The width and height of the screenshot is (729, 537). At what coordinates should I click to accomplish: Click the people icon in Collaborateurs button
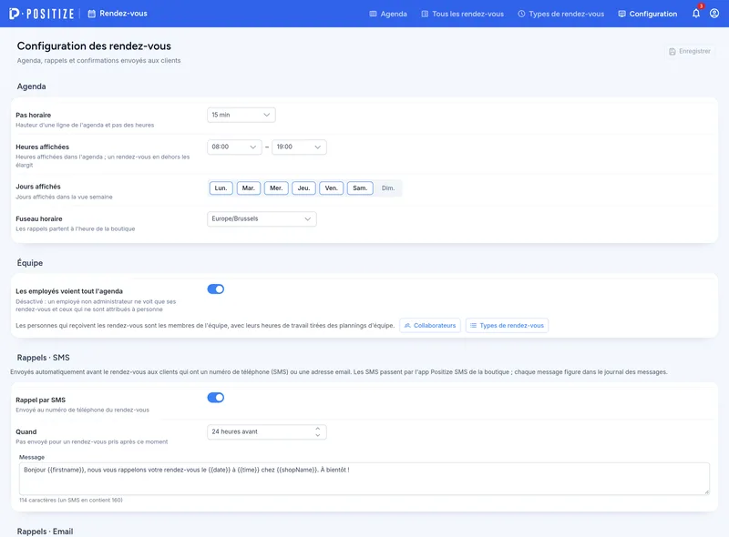[407, 326]
